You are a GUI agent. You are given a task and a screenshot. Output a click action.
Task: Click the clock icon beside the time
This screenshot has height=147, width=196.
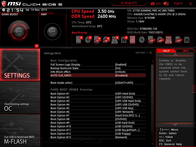[x=4, y=10]
